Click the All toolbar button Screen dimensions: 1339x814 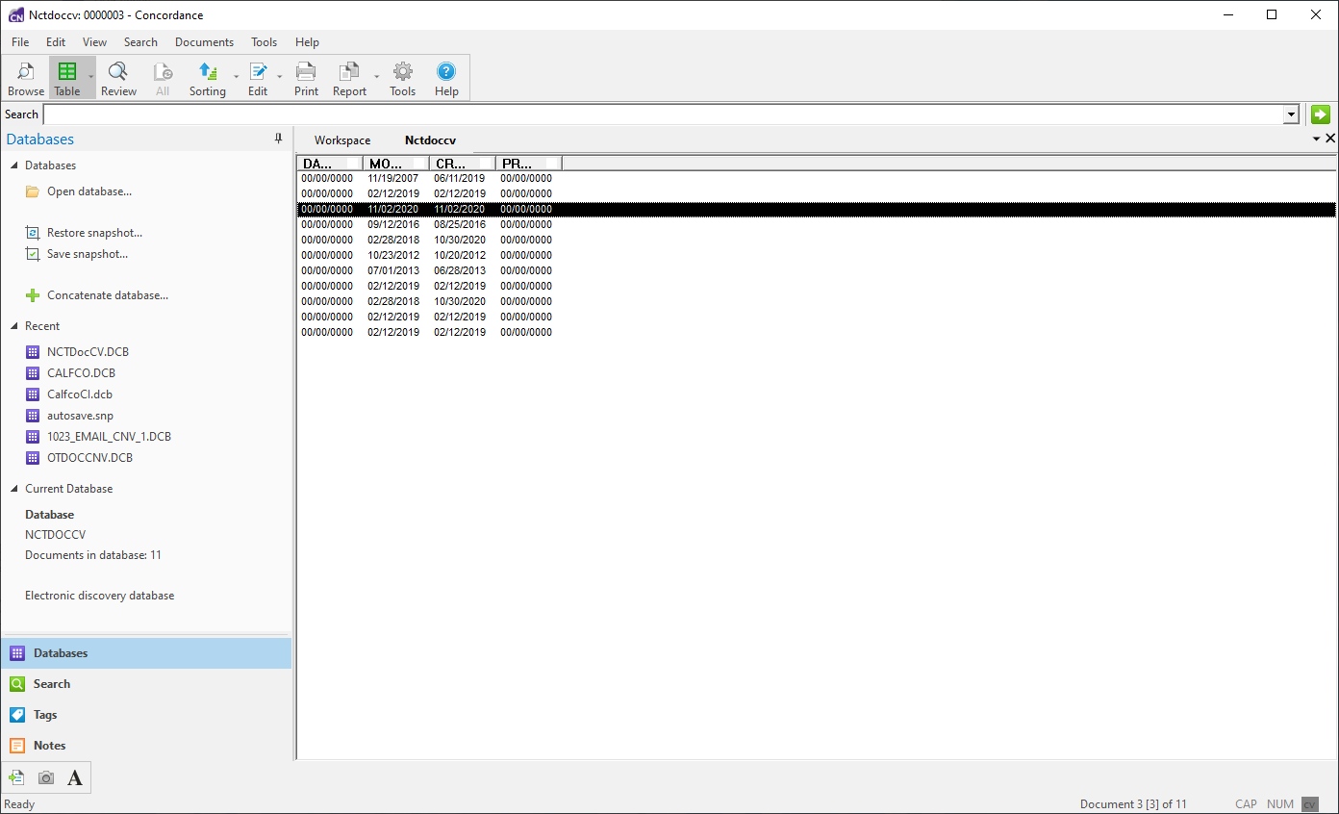coord(163,78)
